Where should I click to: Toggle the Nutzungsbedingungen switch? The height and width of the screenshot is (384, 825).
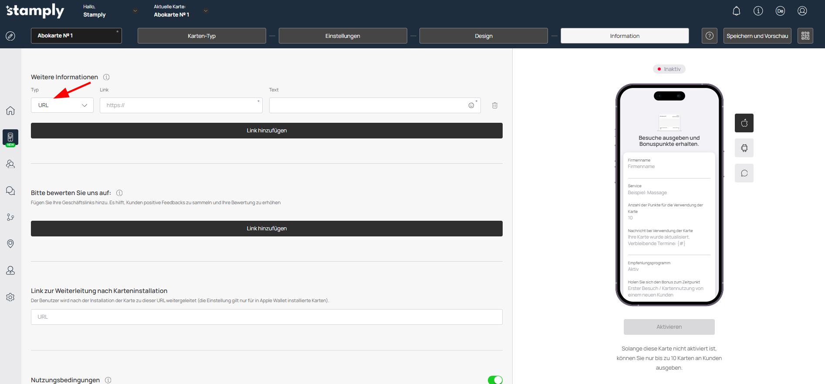point(495,380)
